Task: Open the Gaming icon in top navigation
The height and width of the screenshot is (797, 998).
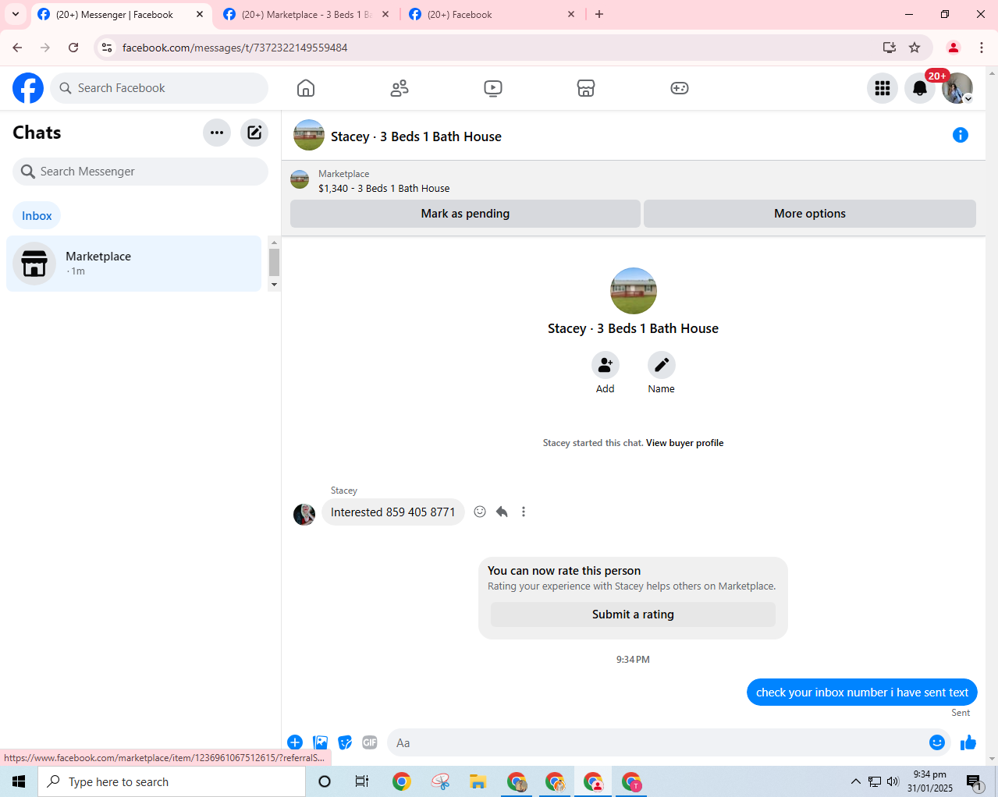Action: click(680, 88)
